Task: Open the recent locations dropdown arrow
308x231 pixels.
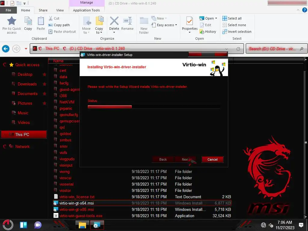Action: 26,48
